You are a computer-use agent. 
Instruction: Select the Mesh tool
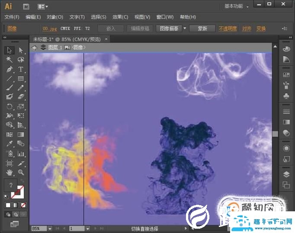pyautogui.click(x=9, y=135)
